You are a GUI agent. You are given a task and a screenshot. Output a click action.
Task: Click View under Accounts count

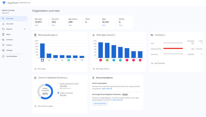click(53, 25)
